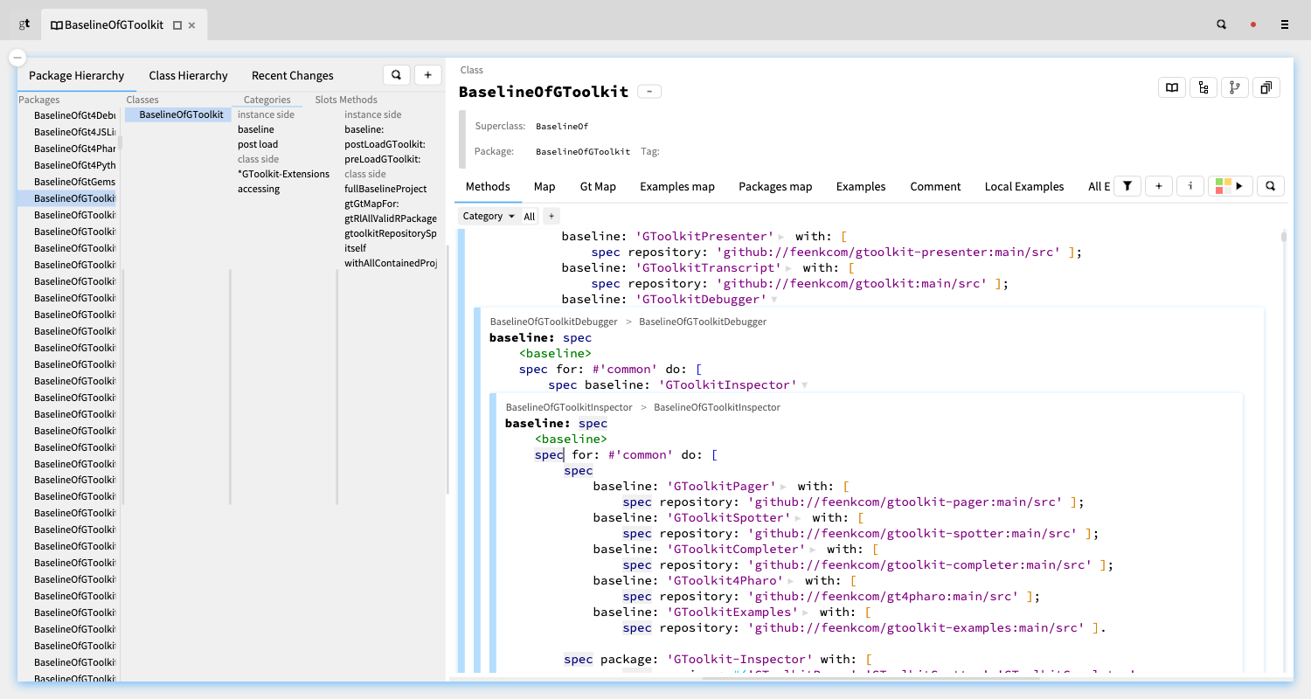
Task: Select the 'baseline' category
Action: [x=256, y=129]
